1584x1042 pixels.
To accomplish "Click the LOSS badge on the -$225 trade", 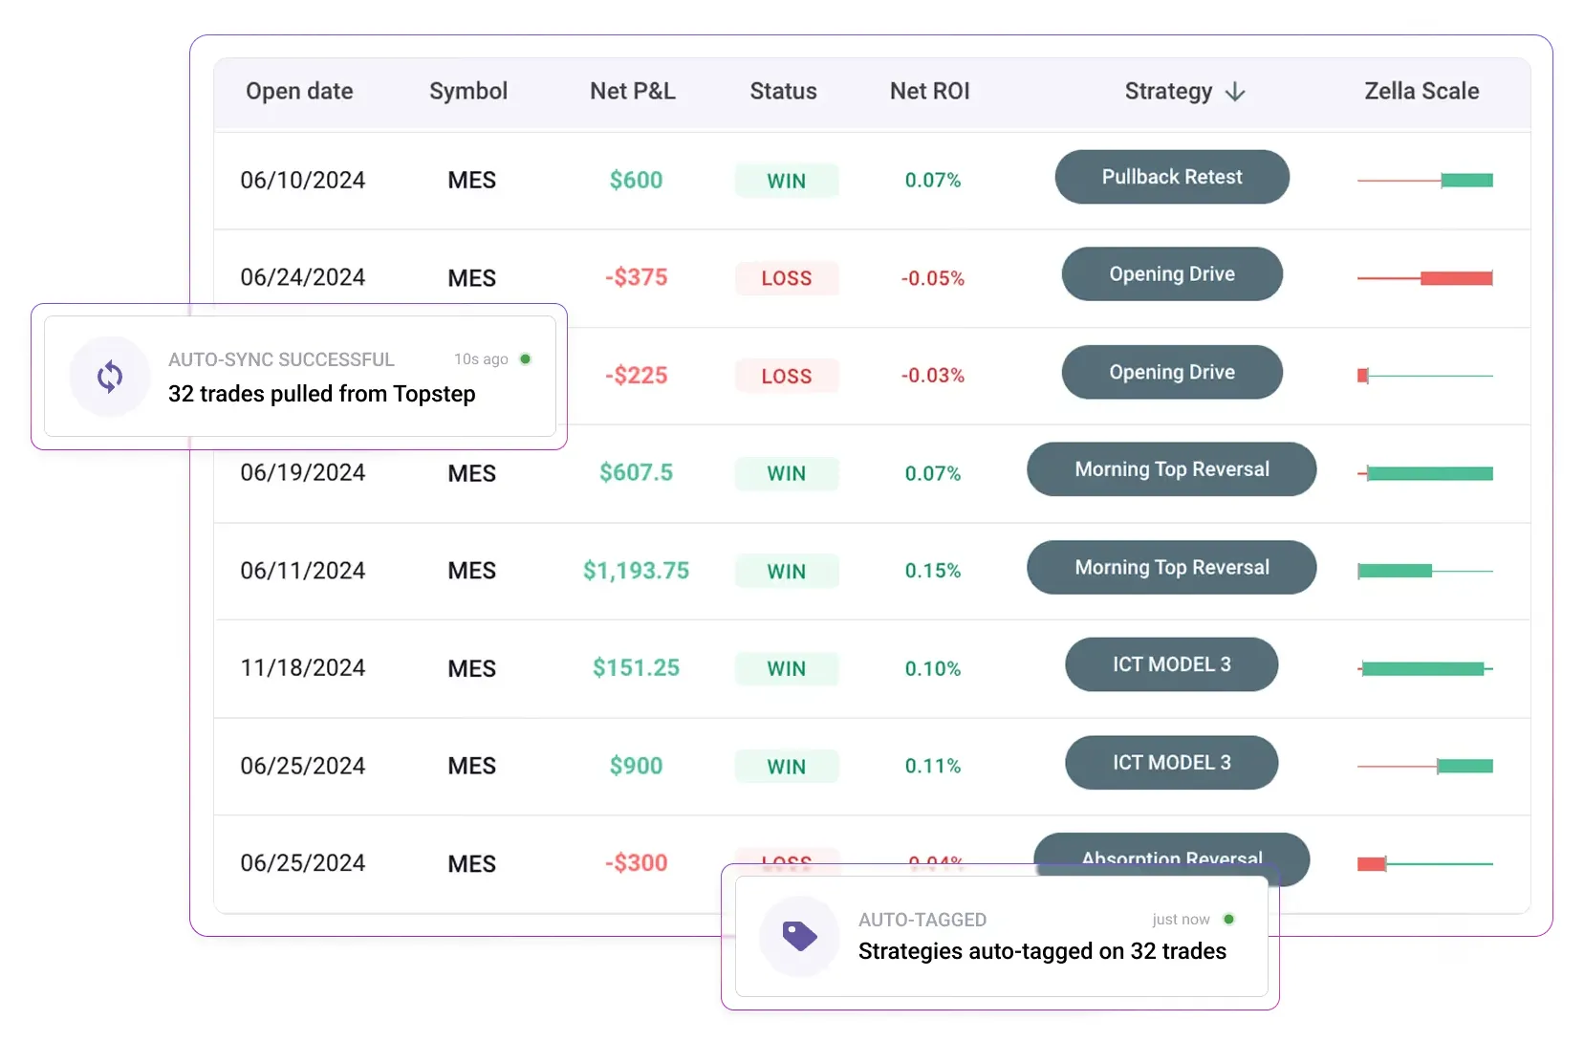I will (787, 376).
